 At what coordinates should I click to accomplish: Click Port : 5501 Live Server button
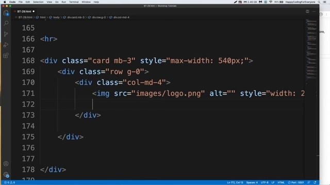click(x=296, y=182)
